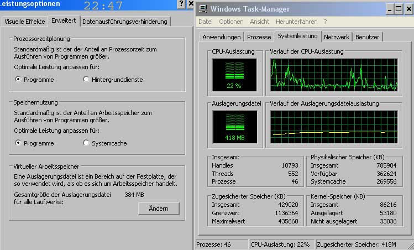
Task: Maximize the Task-Manager window
Action: point(399,9)
